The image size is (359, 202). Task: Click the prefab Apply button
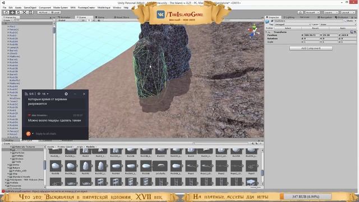click(343, 28)
